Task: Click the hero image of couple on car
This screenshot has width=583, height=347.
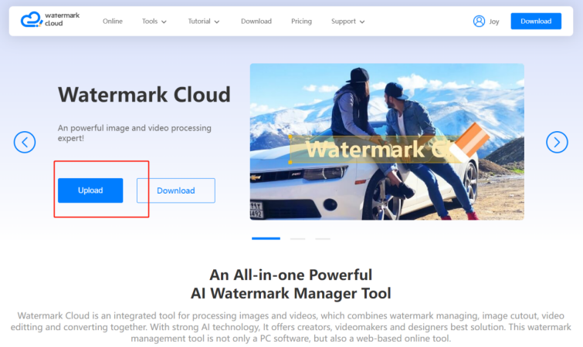Action: coord(387,141)
